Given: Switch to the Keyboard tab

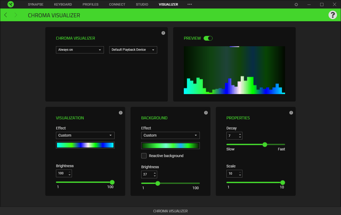Looking at the screenshot, I should click(x=63, y=4).
